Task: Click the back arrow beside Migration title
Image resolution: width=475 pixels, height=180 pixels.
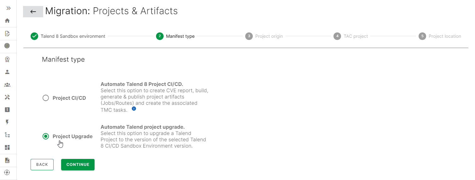Action: (x=33, y=12)
